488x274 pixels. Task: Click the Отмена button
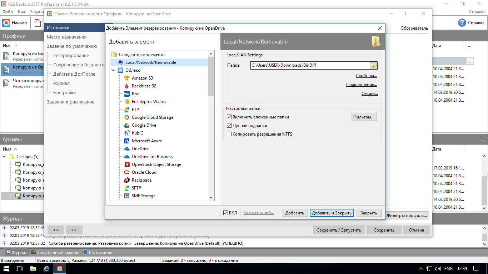pos(417,230)
